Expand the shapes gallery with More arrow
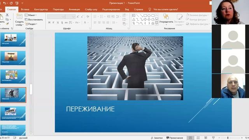 point(156,23)
